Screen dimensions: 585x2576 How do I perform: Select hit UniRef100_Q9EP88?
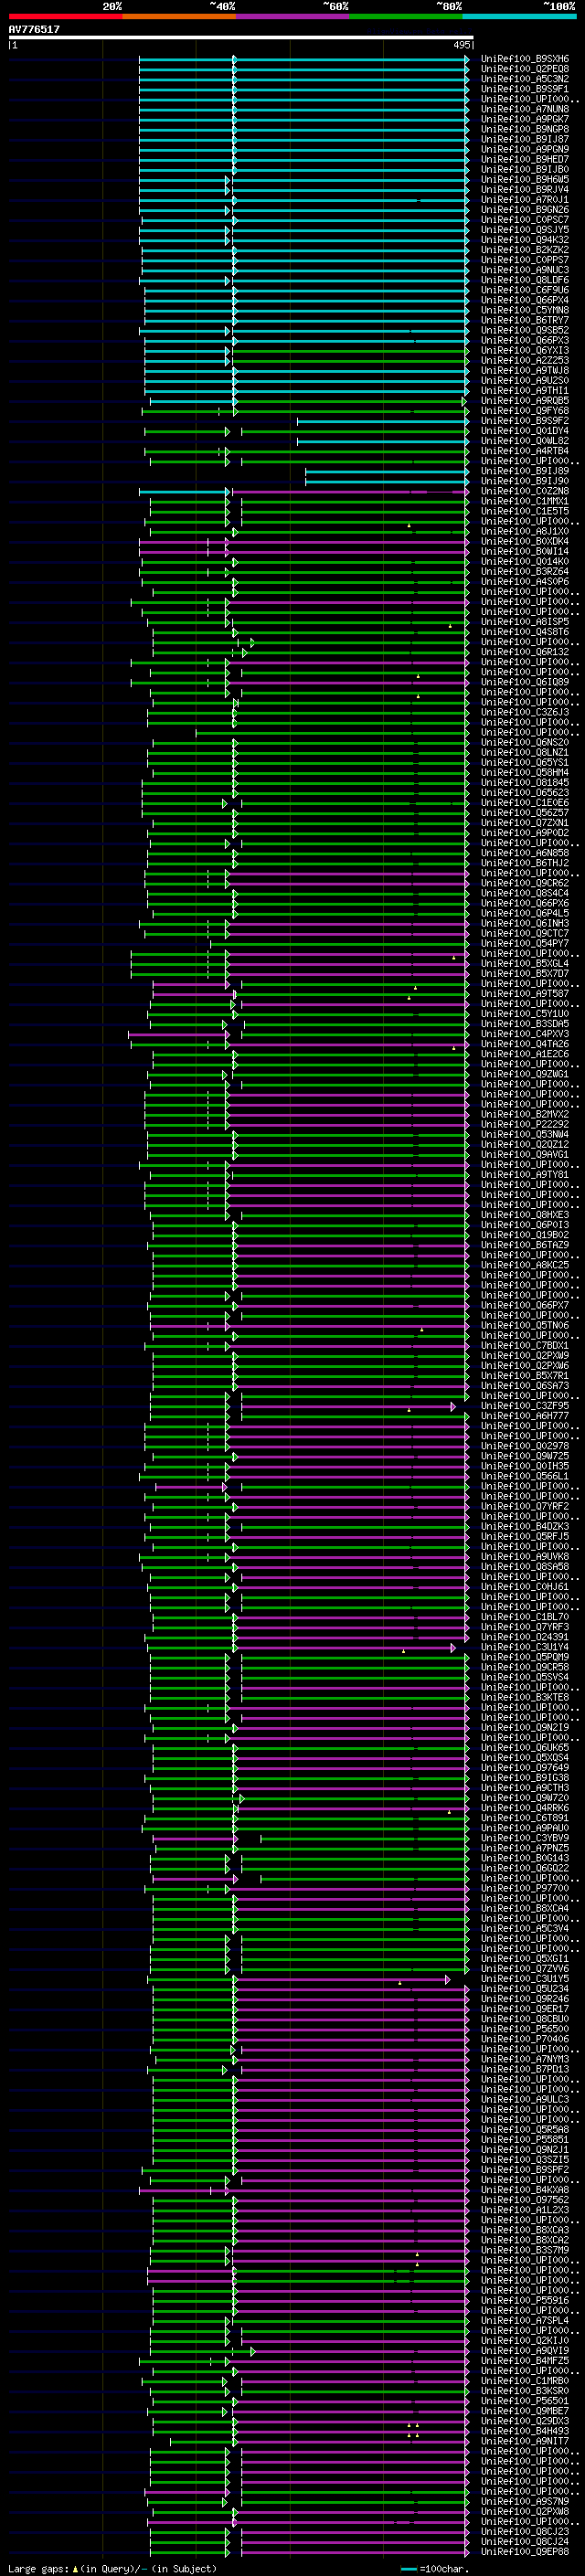[x=525, y=2551]
